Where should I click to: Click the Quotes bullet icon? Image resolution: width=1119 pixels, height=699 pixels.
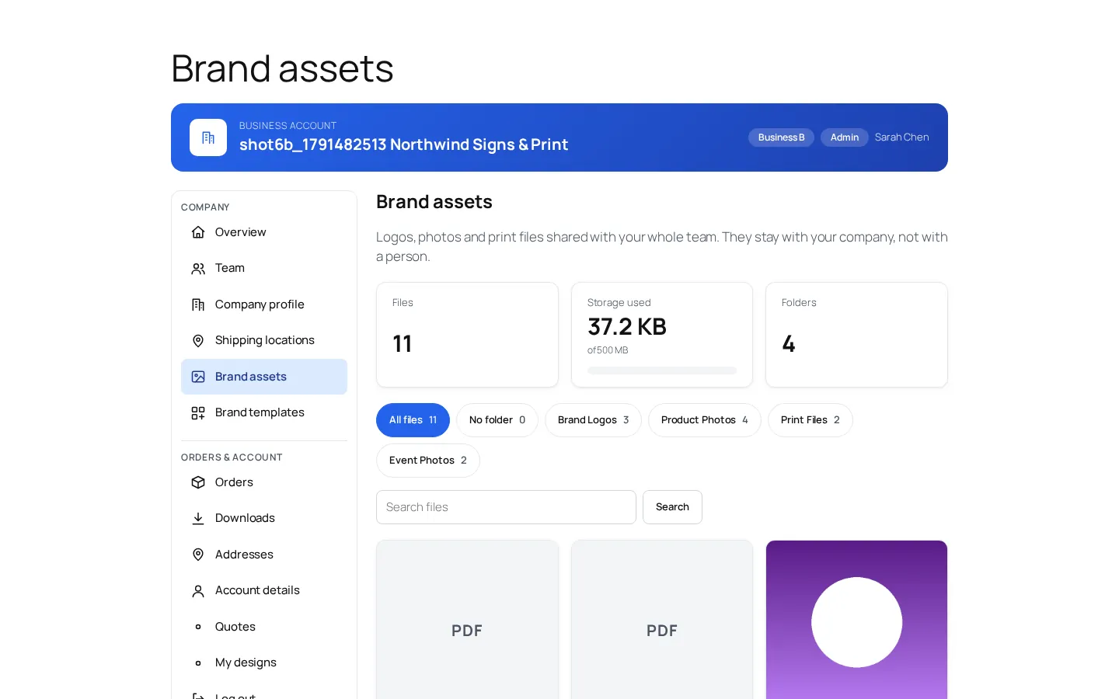198,627
